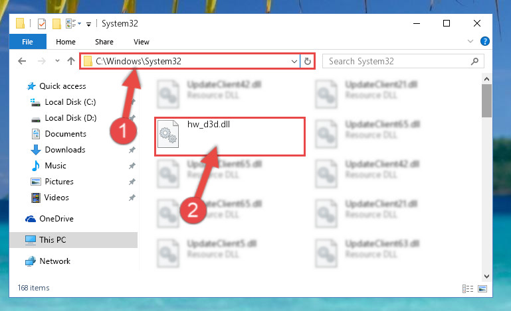Click the New folder icon in title bar
This screenshot has width=511, height=311.
[x=56, y=24]
